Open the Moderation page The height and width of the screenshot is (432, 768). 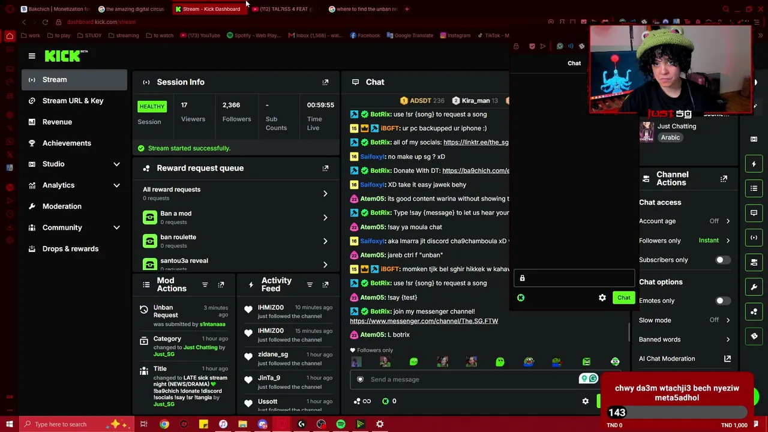tap(74, 206)
